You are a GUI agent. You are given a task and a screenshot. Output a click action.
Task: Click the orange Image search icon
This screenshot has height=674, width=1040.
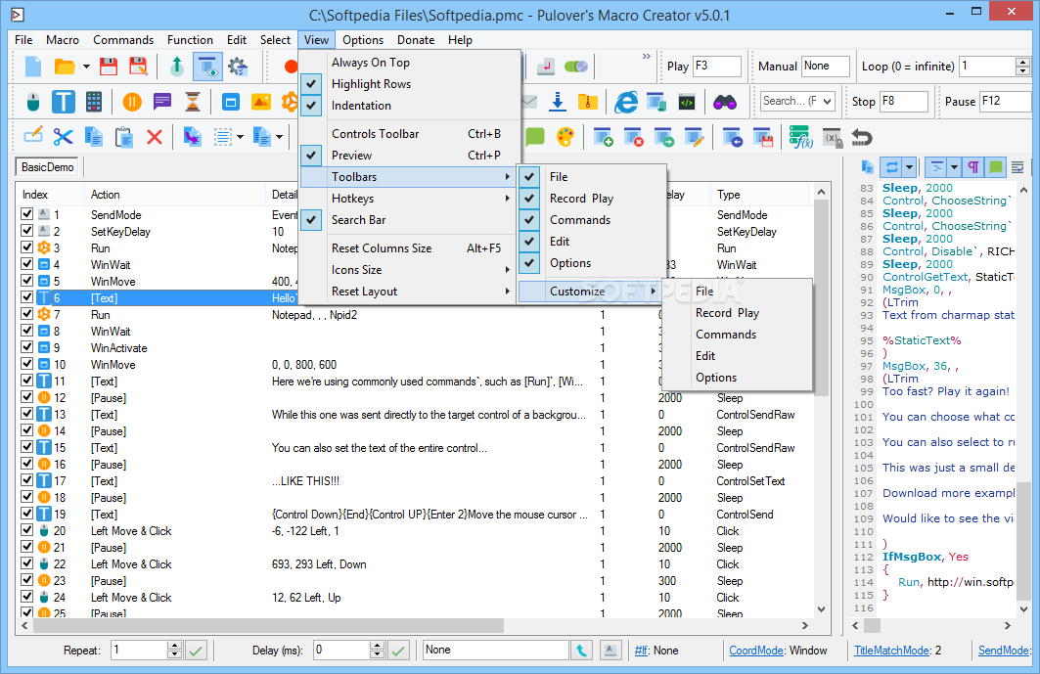coord(260,102)
